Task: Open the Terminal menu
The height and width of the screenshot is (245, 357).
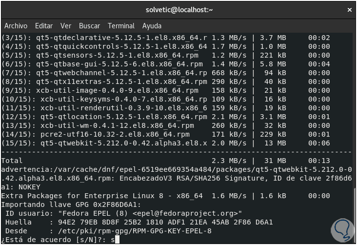Action: (121, 26)
